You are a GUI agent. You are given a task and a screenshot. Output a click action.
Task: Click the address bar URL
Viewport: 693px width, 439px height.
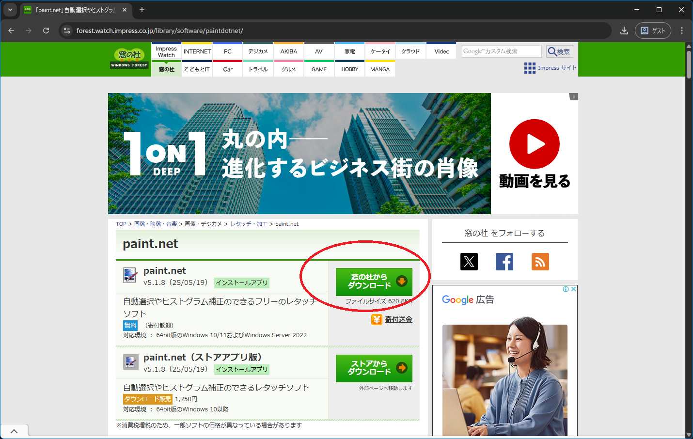[x=160, y=31]
